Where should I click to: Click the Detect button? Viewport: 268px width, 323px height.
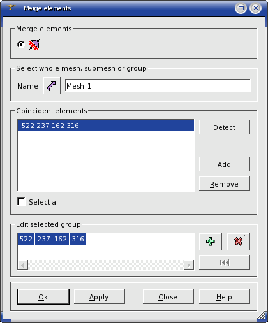tap(225, 127)
